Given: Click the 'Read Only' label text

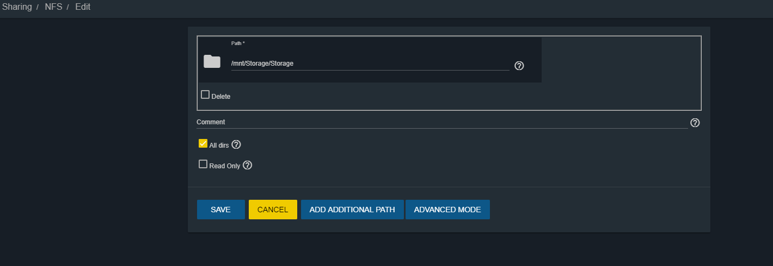Looking at the screenshot, I should tap(225, 166).
